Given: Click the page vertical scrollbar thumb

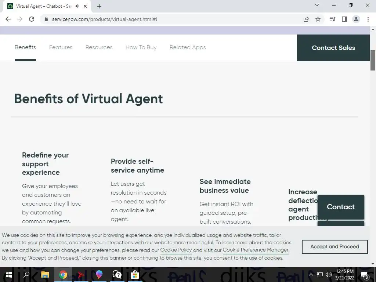Looking at the screenshot, I should [373, 61].
